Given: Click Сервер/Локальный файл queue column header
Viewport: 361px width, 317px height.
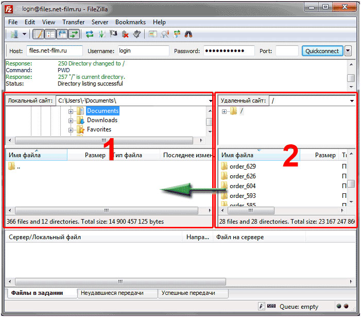Looking at the screenshot, I should 94,237.
